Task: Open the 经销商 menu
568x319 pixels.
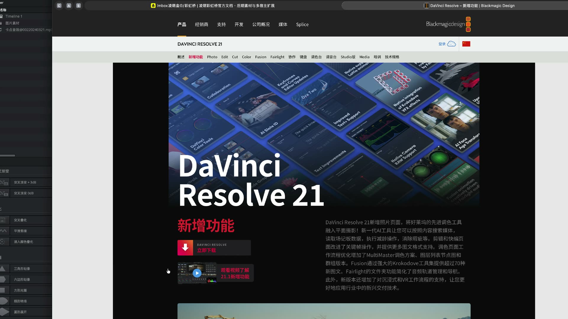Action: [201, 25]
